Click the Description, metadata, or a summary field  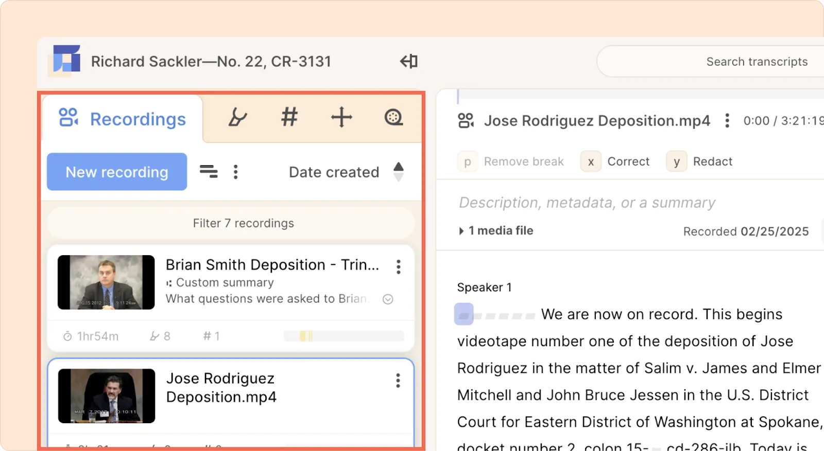587,203
